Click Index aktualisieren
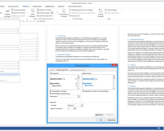 [x=112, y=13]
